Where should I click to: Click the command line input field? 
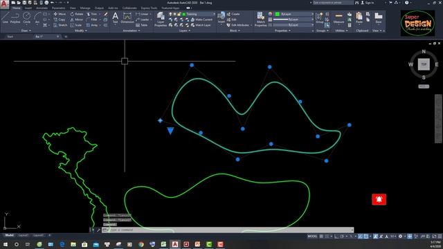229,230
